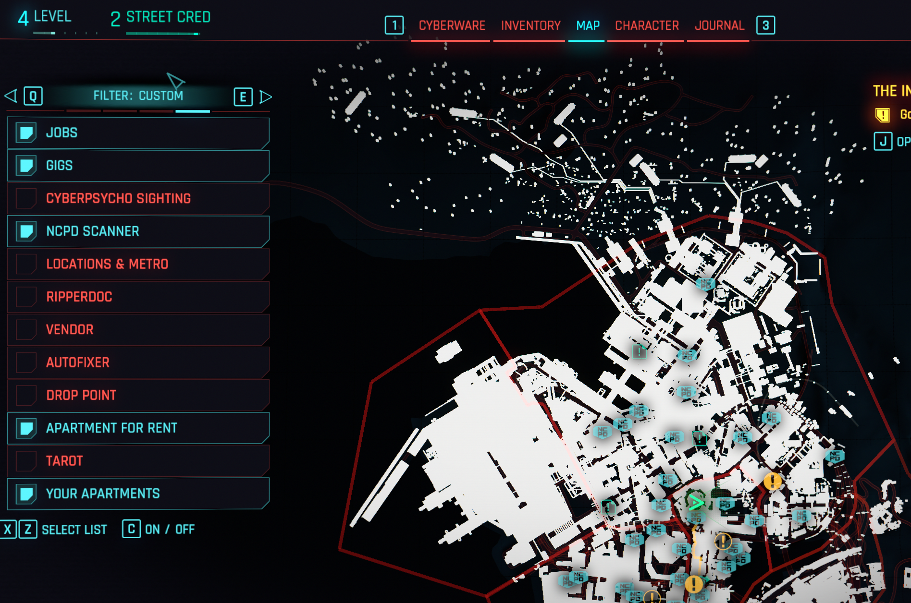Enable the Cyberpsycho Sighting filter checkbox

[x=26, y=198]
